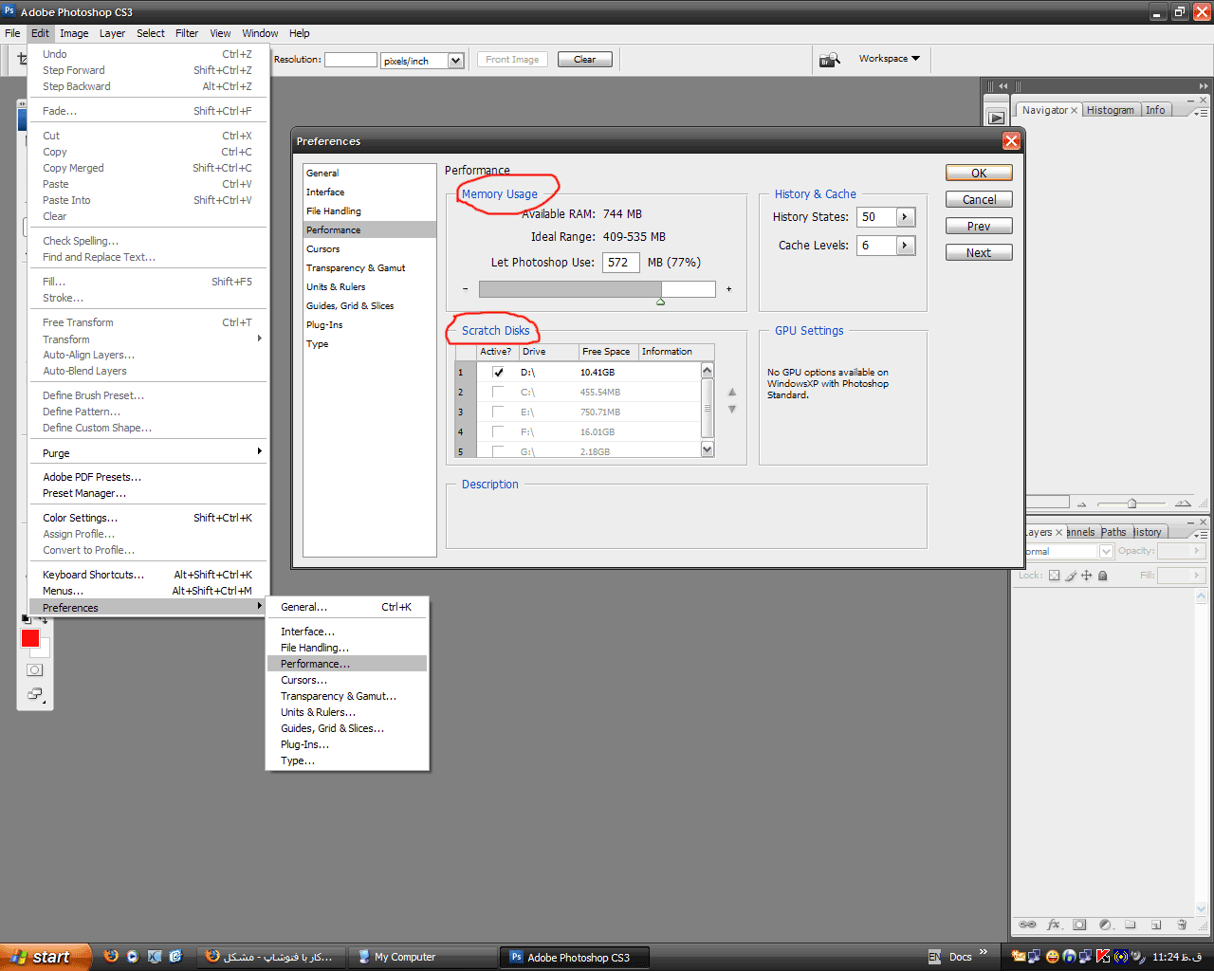The height and width of the screenshot is (971, 1214).
Task: Click the Cache Levels value field
Action: pos(876,246)
